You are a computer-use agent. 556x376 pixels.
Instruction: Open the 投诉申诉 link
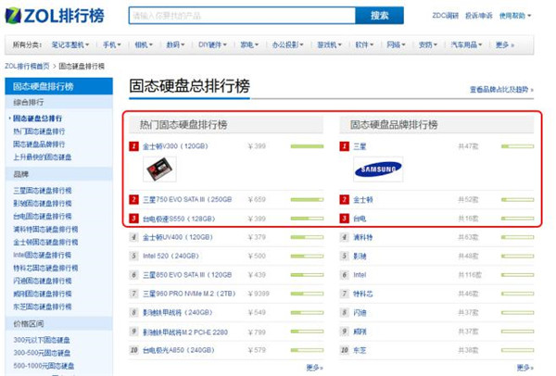[x=479, y=16]
